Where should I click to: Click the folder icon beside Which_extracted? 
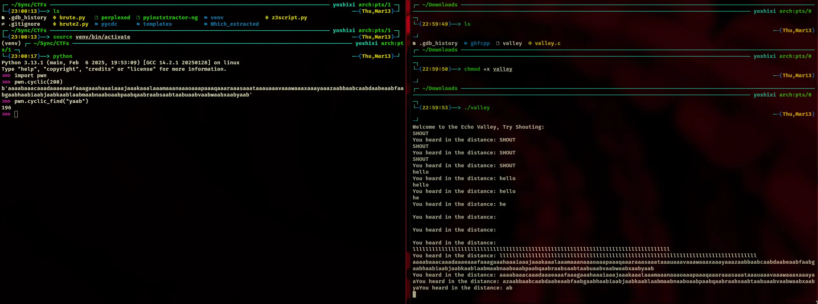[206, 24]
